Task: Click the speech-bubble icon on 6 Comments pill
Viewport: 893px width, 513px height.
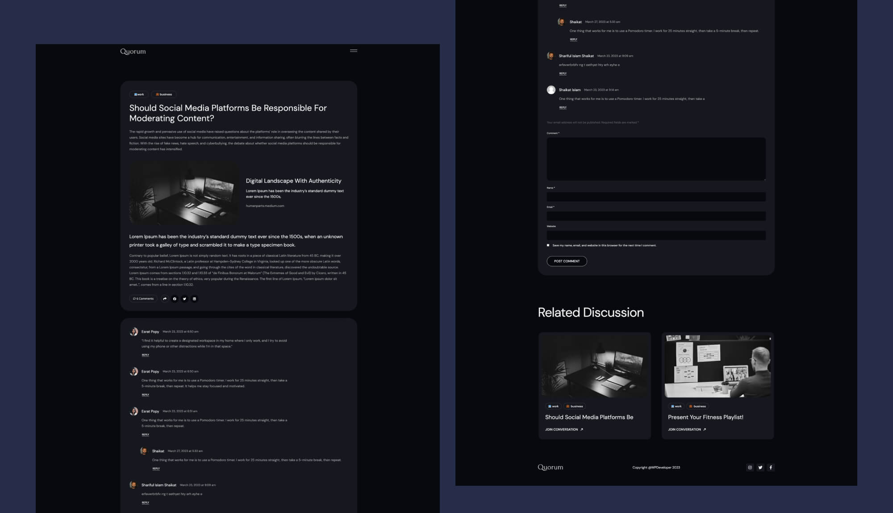Action: pyautogui.click(x=134, y=299)
